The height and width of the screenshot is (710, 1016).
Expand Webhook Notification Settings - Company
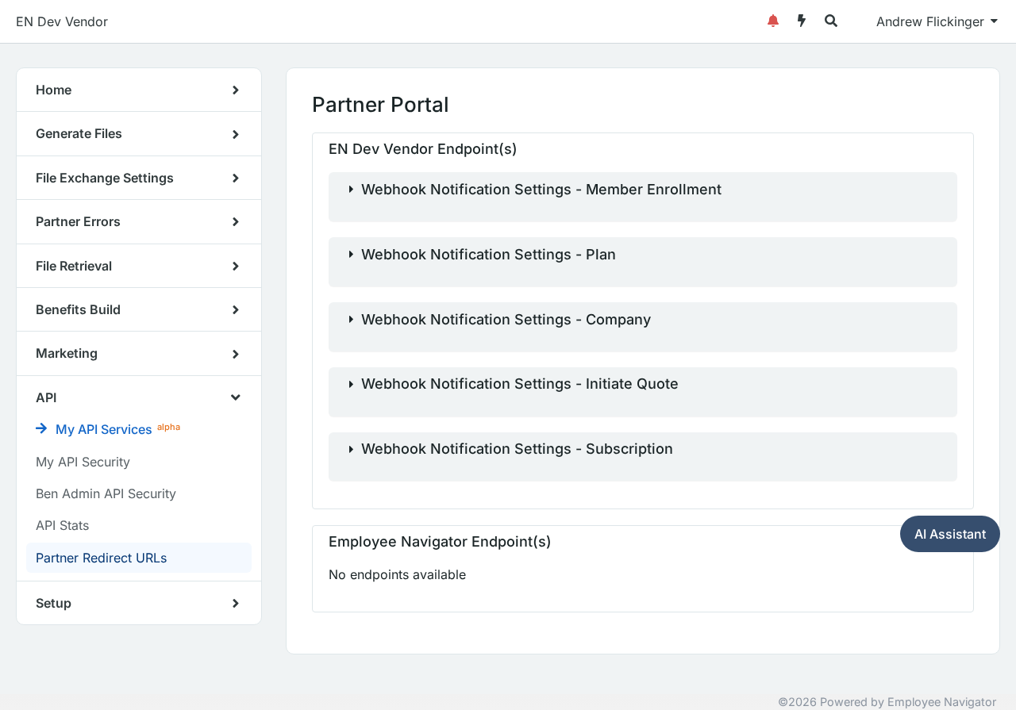click(643, 327)
